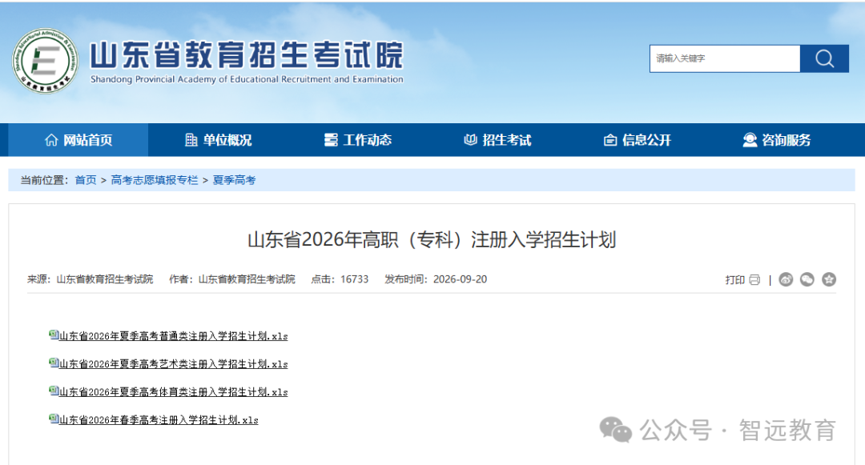Screen dimensions: 865x465
Task: Click the 作者: 山东省教育招生考试院 text
Action: [x=232, y=279]
